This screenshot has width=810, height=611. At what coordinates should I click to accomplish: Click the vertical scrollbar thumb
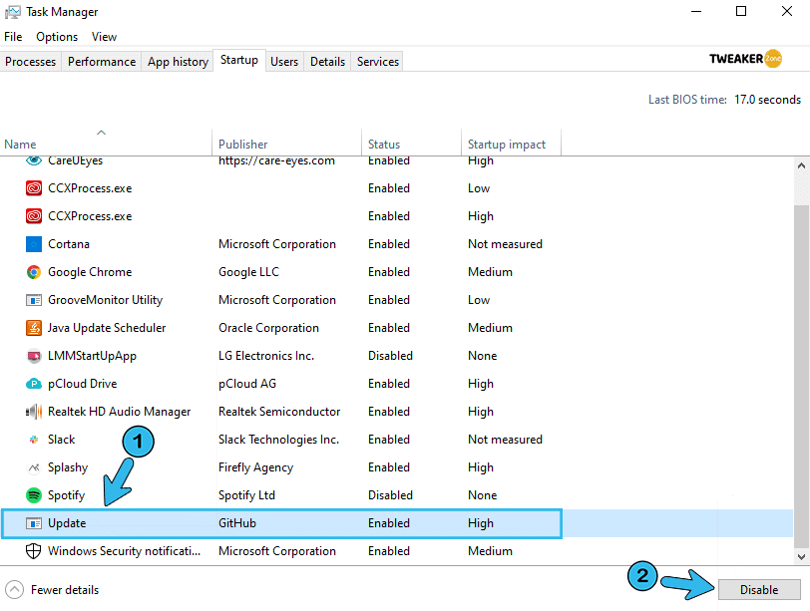click(x=801, y=376)
